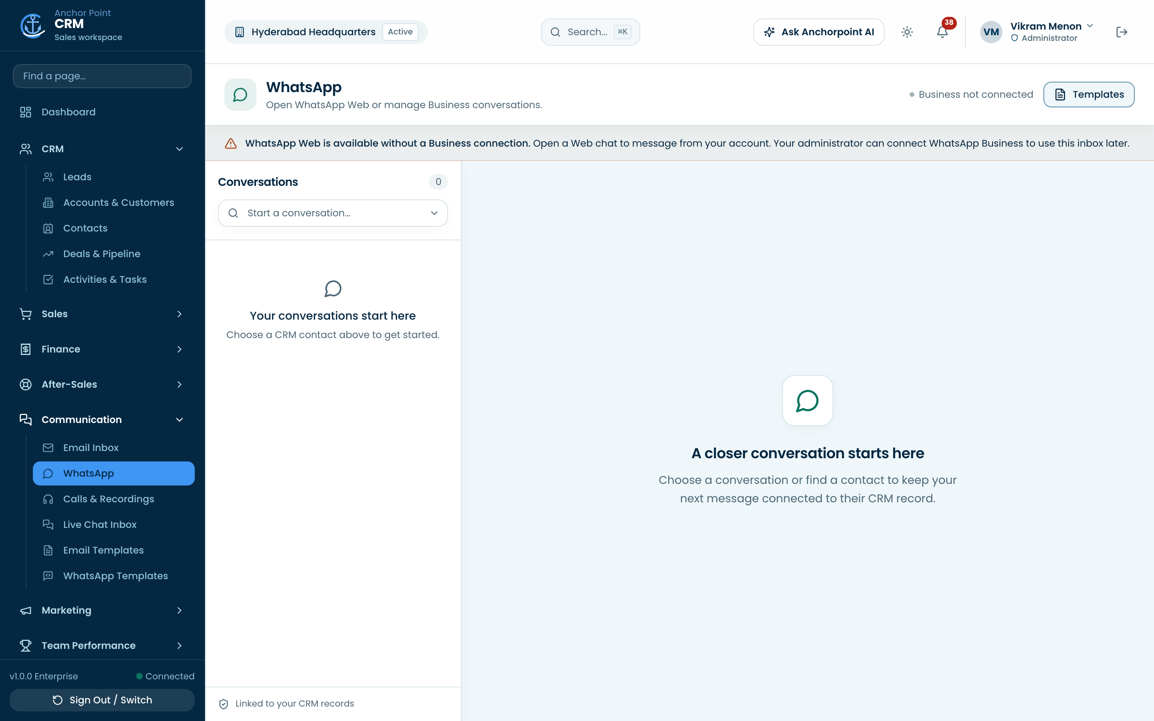Click the Anchor Point CRM anchor logo
The height and width of the screenshot is (721, 1154).
point(32,25)
